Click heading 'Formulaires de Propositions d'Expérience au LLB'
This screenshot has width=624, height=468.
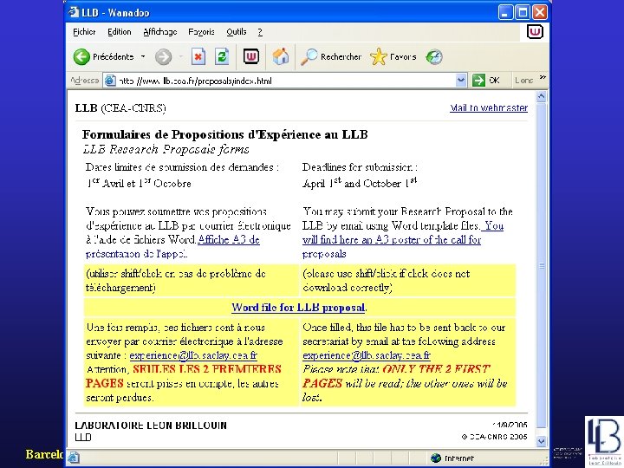pos(224,134)
